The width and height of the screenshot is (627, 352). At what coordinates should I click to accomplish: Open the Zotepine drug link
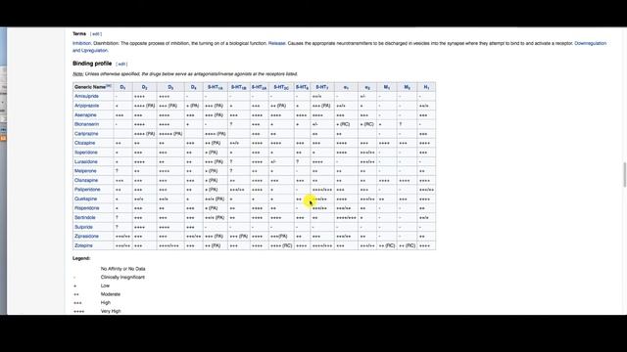[x=83, y=245]
